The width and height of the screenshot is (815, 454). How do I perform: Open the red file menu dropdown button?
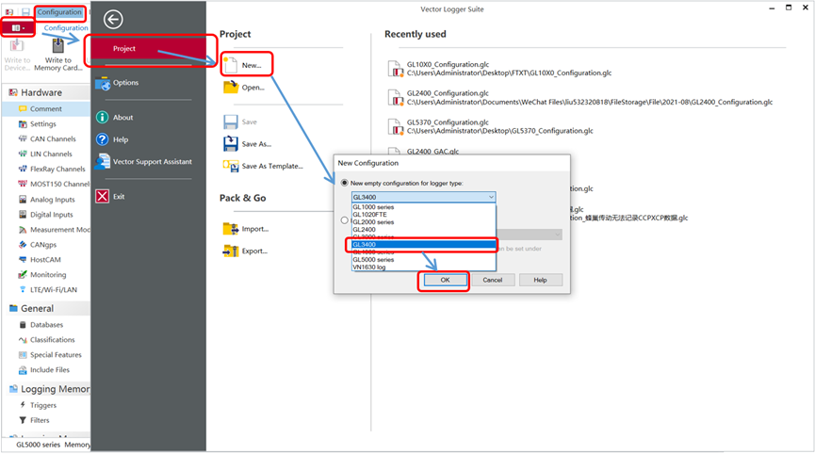(18, 28)
